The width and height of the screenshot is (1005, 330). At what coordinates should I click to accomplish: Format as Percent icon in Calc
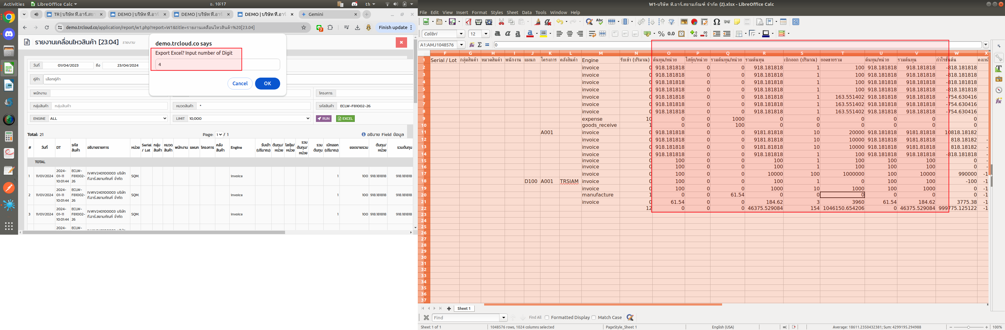click(x=661, y=34)
